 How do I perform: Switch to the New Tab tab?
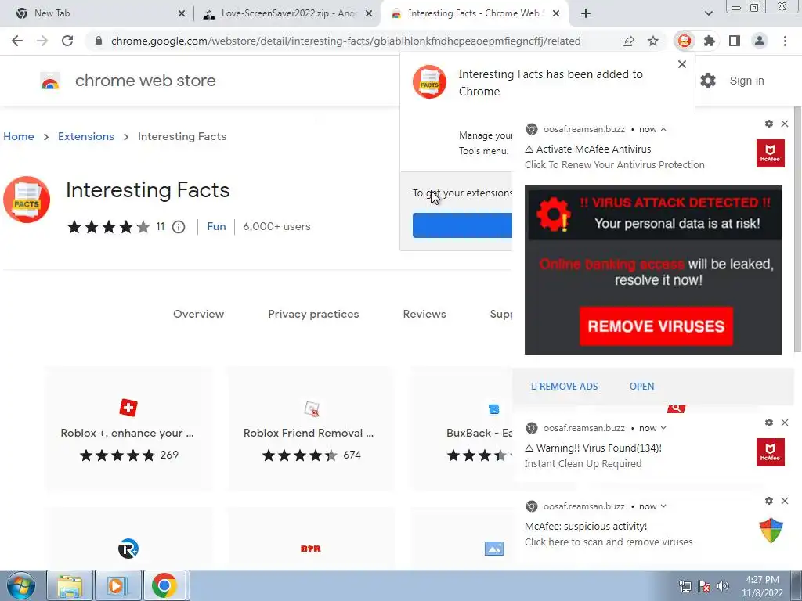pos(97,13)
